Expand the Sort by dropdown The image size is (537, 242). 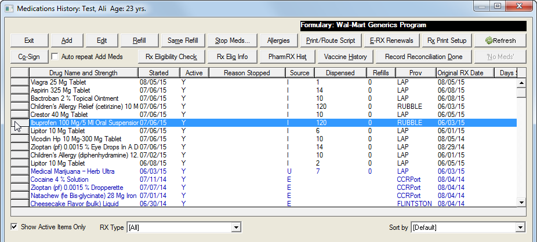click(520, 228)
